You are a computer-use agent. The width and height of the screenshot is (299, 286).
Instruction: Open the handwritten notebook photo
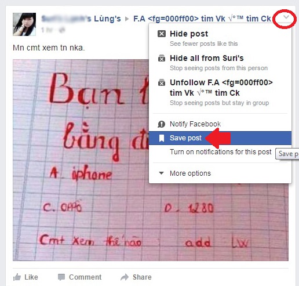(x=81, y=160)
